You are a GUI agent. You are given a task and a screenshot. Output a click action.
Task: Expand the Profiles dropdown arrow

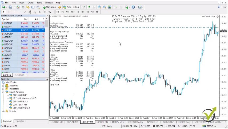(x=13, y=7)
